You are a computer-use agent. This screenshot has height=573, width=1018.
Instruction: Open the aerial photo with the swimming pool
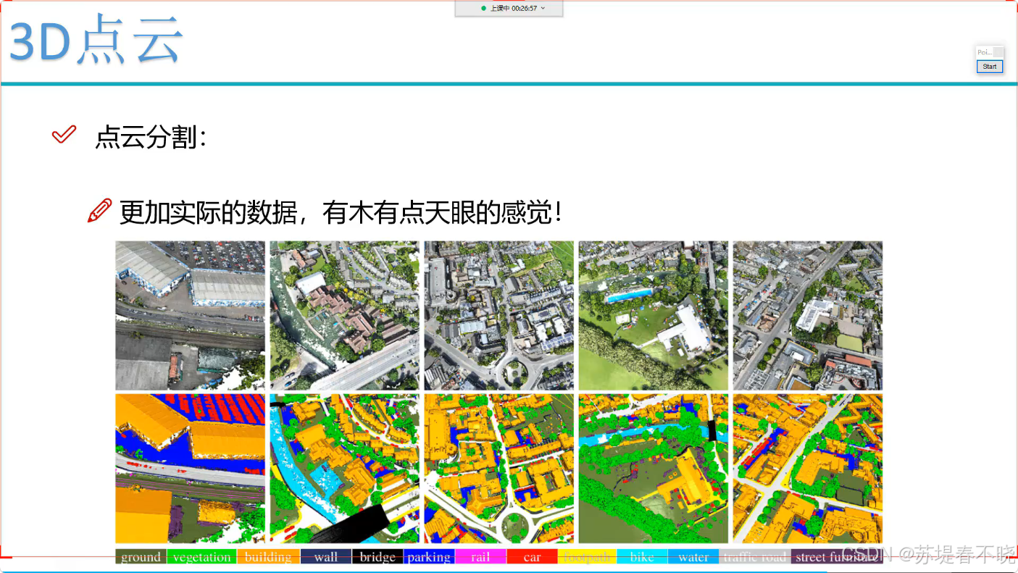pos(653,316)
